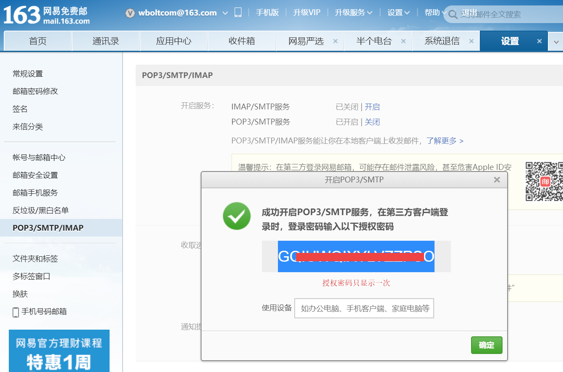Viewport: 563px width, 372px height.
Task: Expand the dropdown next to wboltcom@163.com
Action: (x=225, y=13)
